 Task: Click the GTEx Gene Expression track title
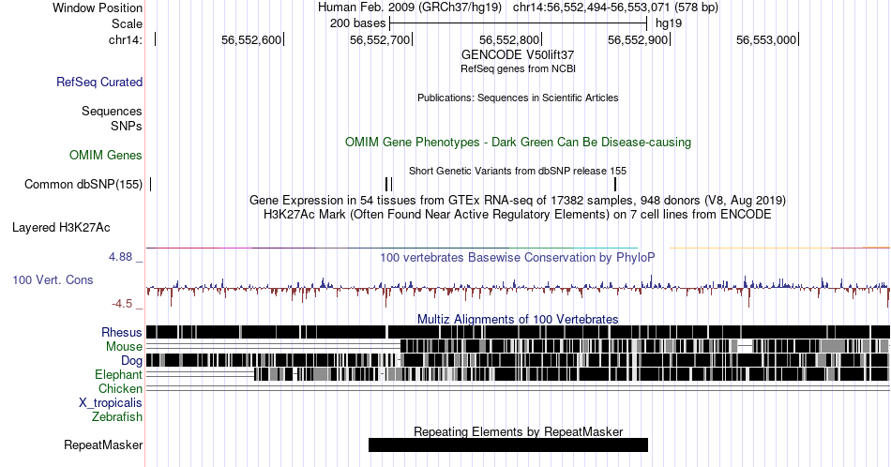[518, 200]
